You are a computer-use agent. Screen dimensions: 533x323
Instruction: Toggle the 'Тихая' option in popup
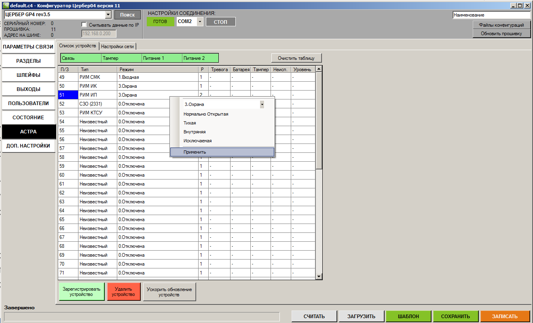click(190, 123)
